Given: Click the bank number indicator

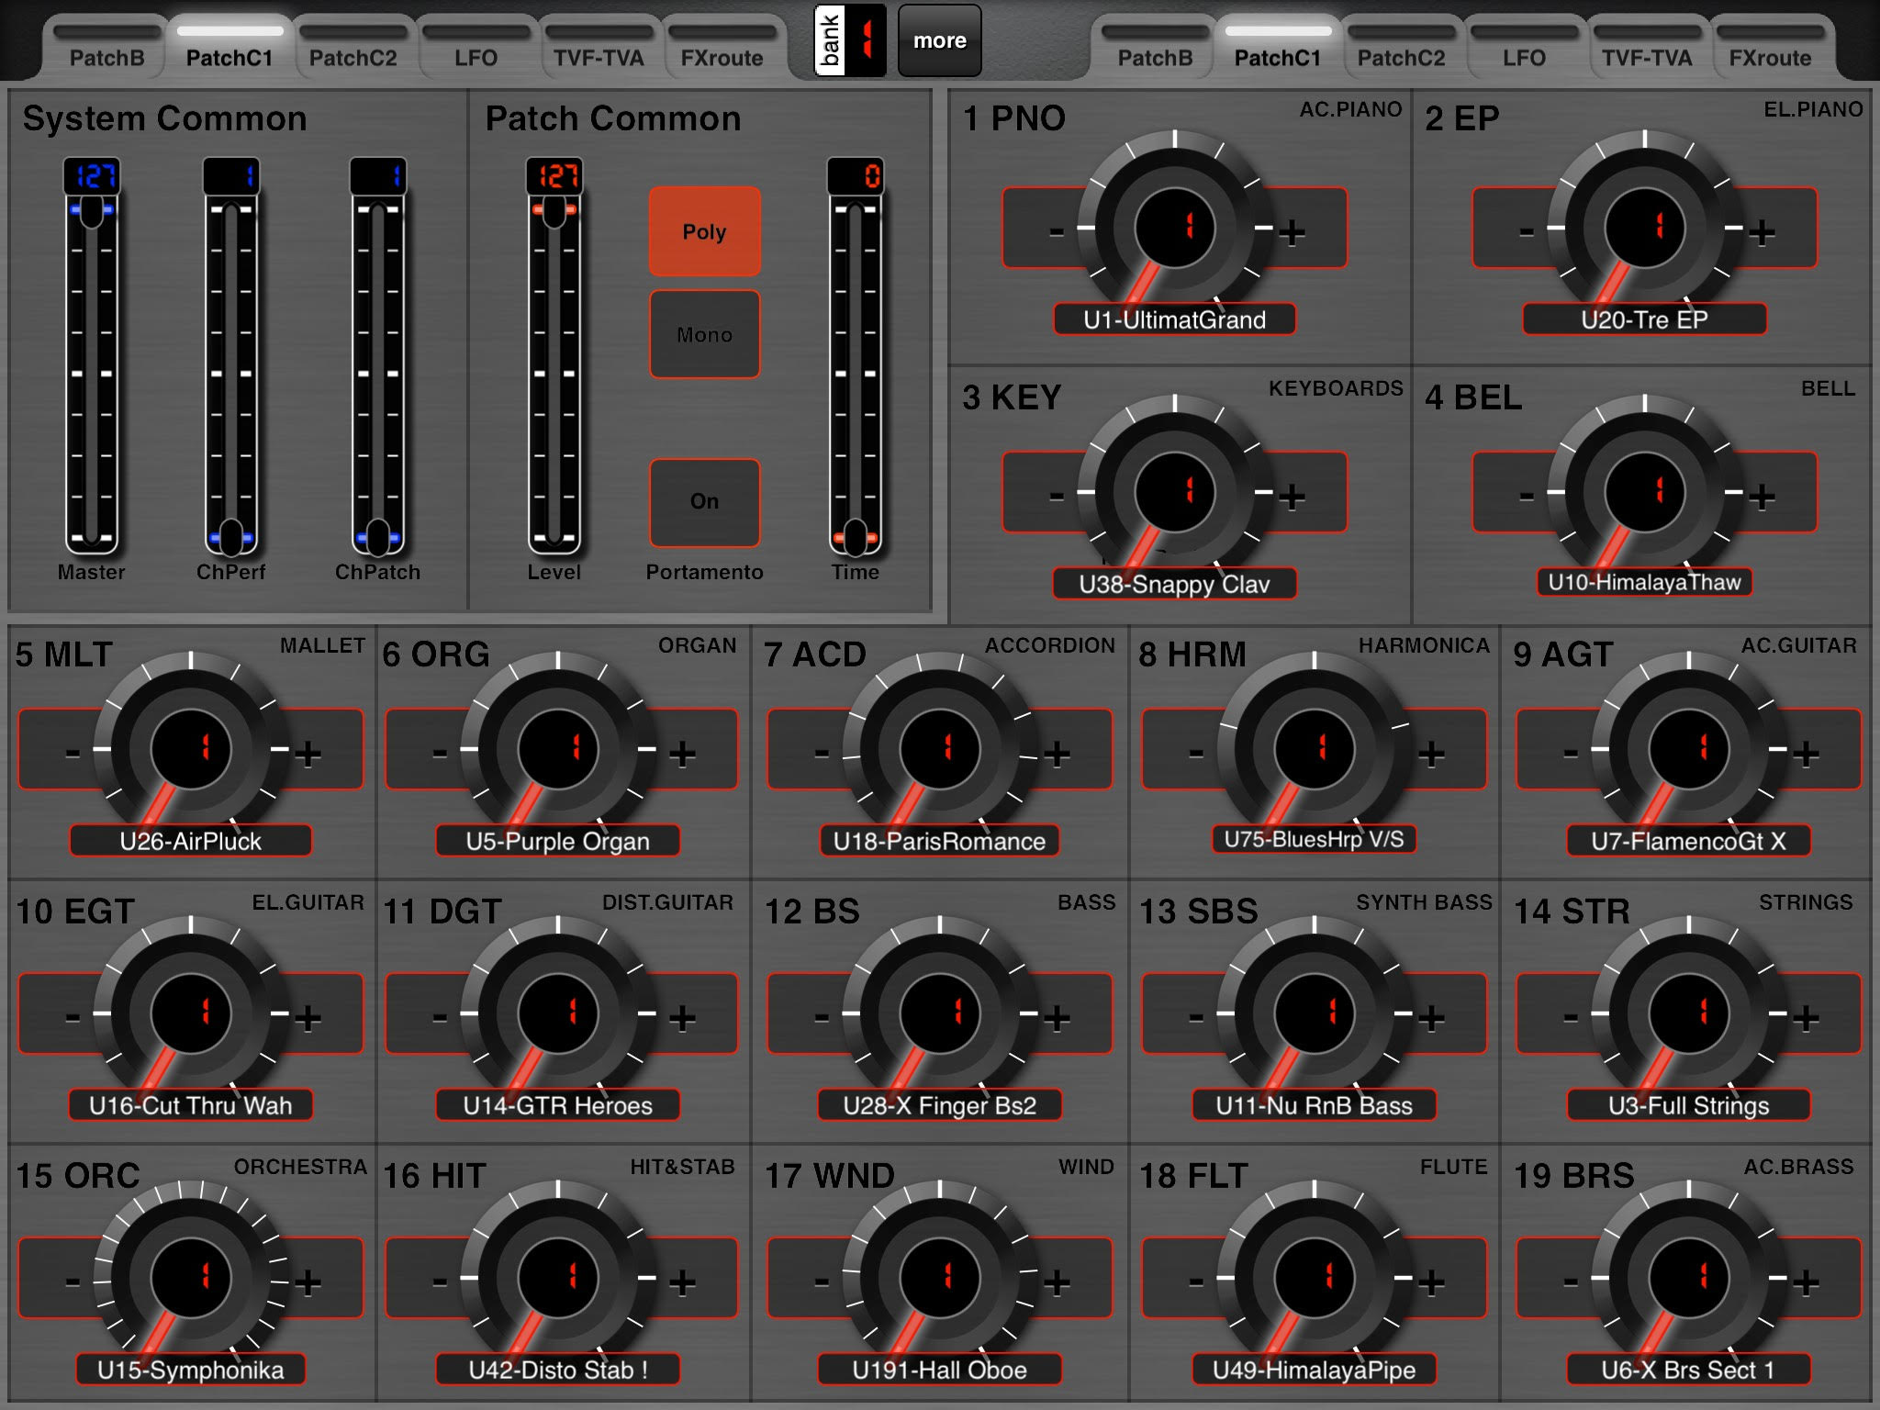Looking at the screenshot, I should [866, 39].
